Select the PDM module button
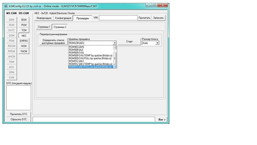257x145 pixels. 12,41
